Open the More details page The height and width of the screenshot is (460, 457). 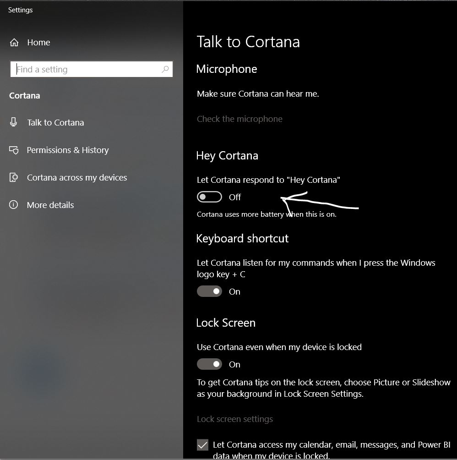click(50, 205)
